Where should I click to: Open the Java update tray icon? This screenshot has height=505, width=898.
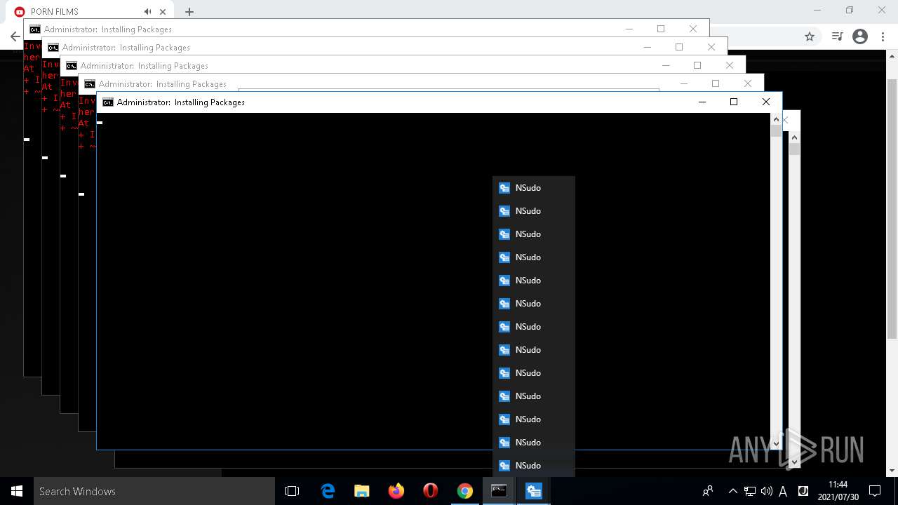click(803, 491)
